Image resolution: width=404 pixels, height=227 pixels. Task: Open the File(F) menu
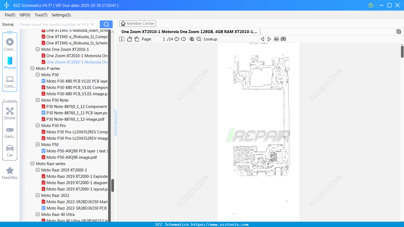(10, 15)
